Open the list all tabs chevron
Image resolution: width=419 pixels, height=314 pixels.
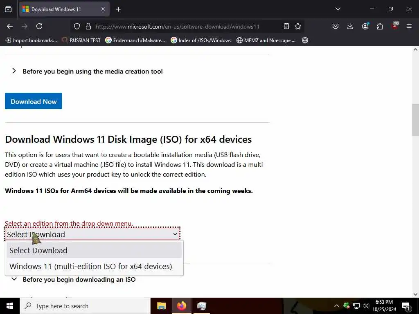[338, 9]
